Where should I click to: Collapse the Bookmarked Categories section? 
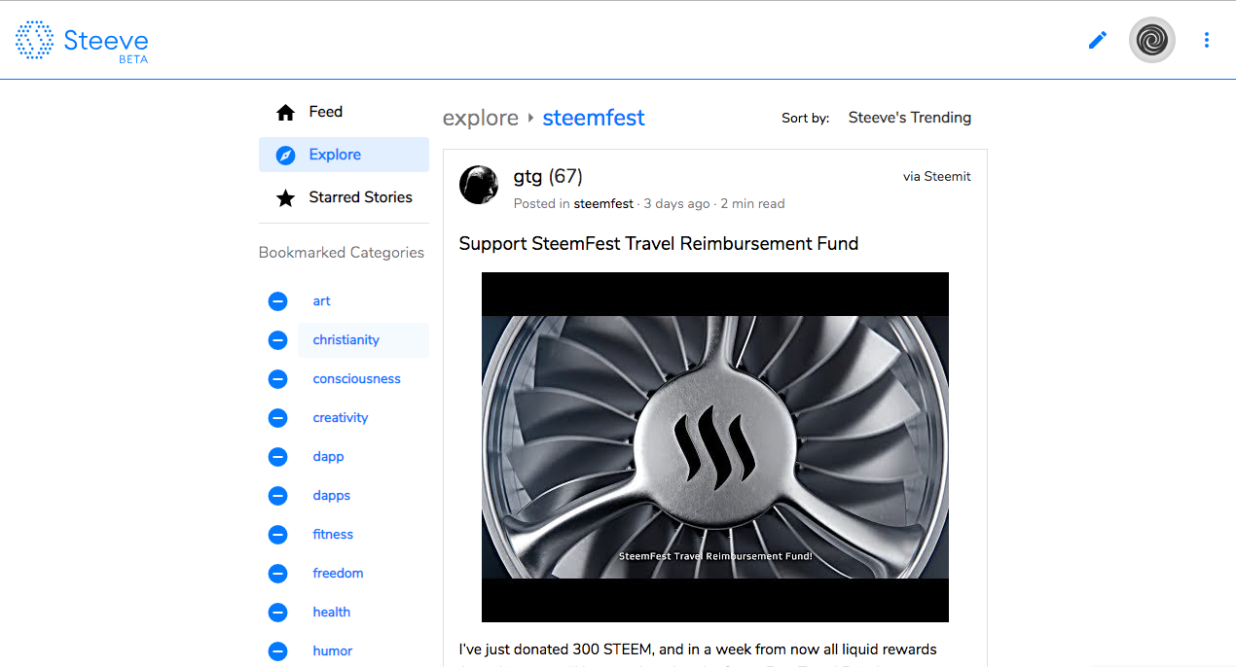[341, 252]
